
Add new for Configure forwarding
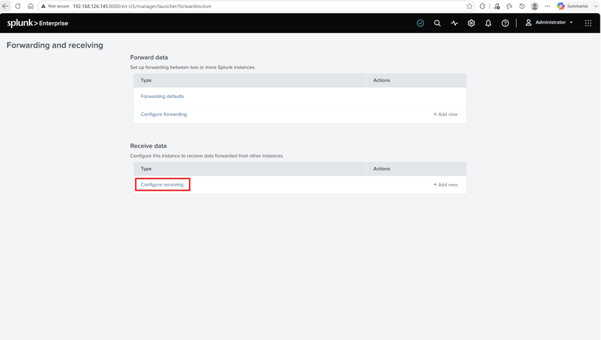[x=446, y=114]
